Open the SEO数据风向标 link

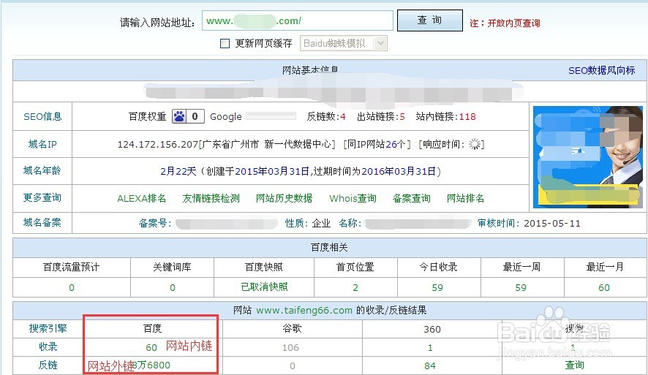tap(601, 71)
